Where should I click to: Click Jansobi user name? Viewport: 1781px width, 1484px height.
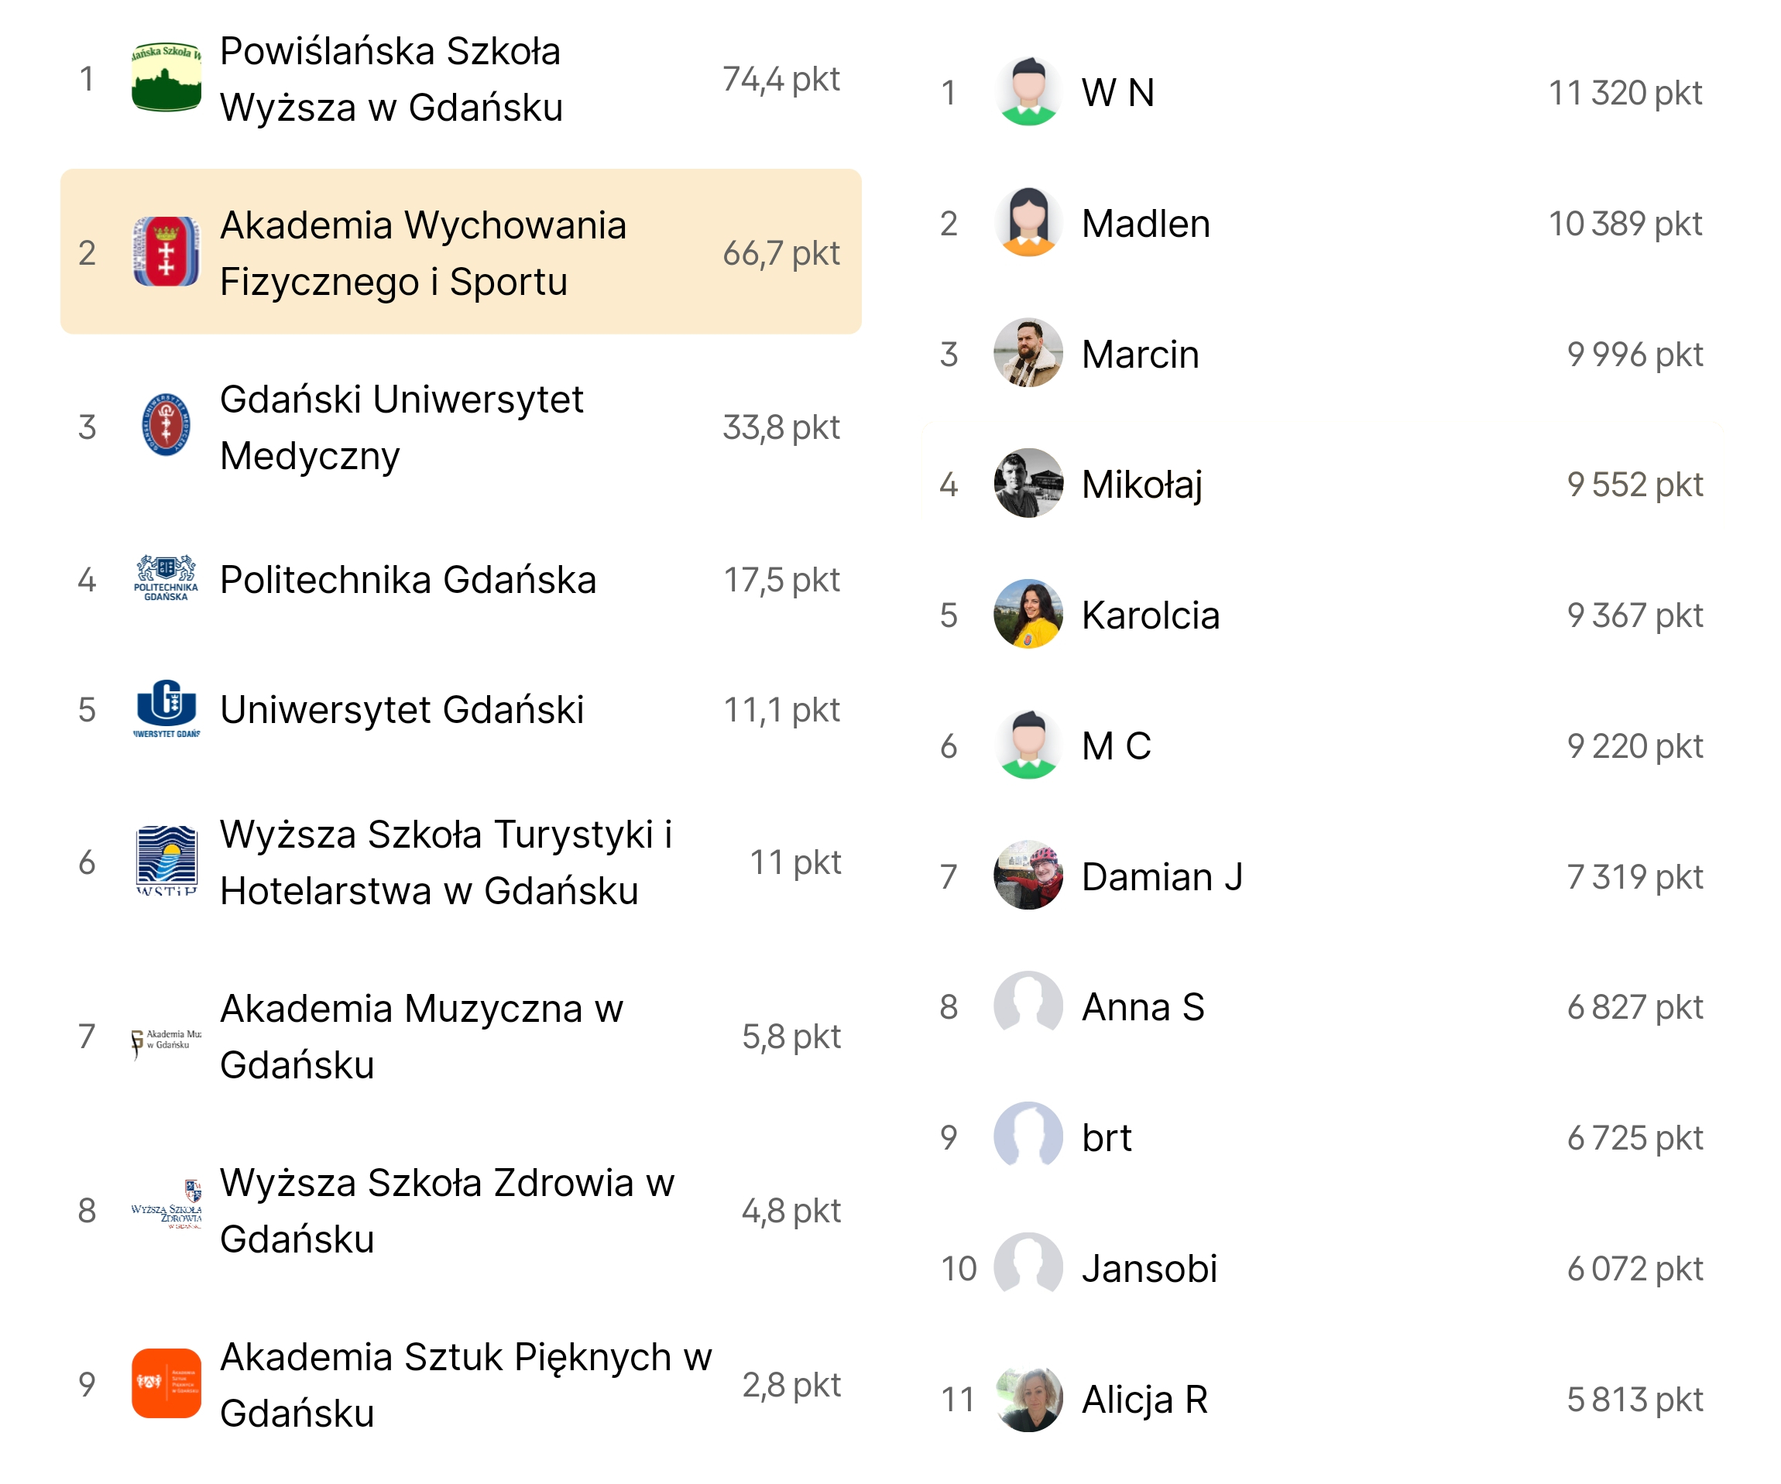point(1149,1269)
